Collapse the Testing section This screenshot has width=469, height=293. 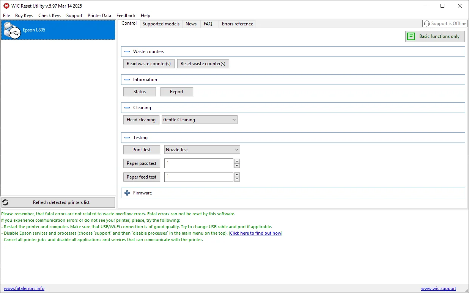point(127,138)
